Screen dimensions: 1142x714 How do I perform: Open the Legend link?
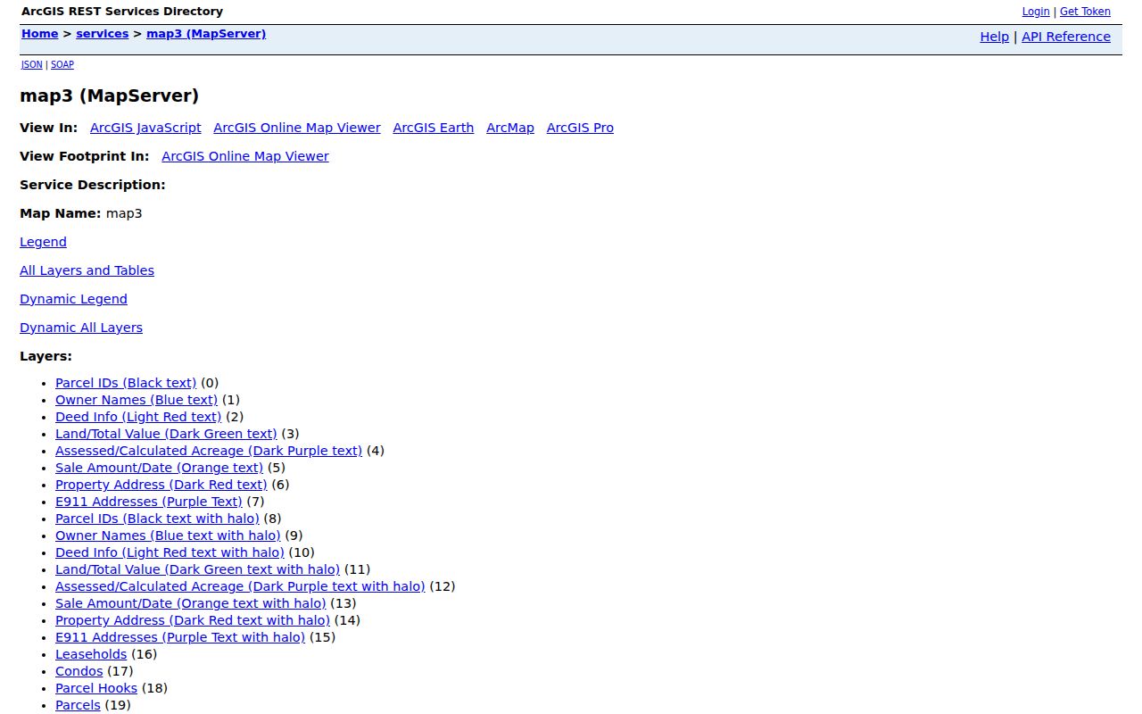coord(43,242)
